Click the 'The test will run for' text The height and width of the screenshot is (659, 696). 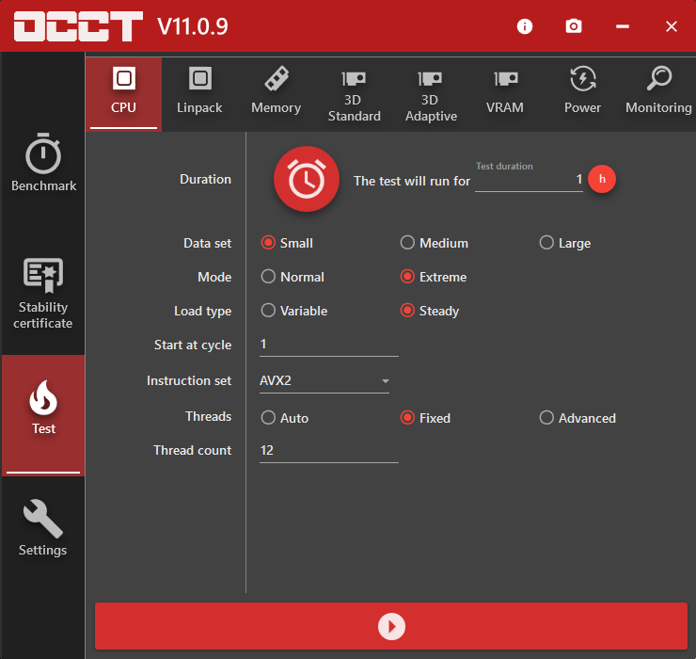(x=412, y=181)
